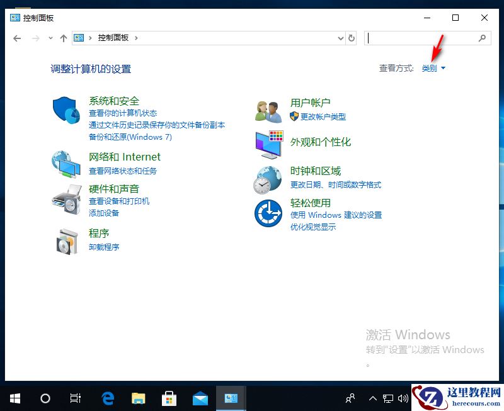Expand the address bar history dropdown
Image resolution: width=504 pixels, height=411 pixels.
(x=340, y=38)
